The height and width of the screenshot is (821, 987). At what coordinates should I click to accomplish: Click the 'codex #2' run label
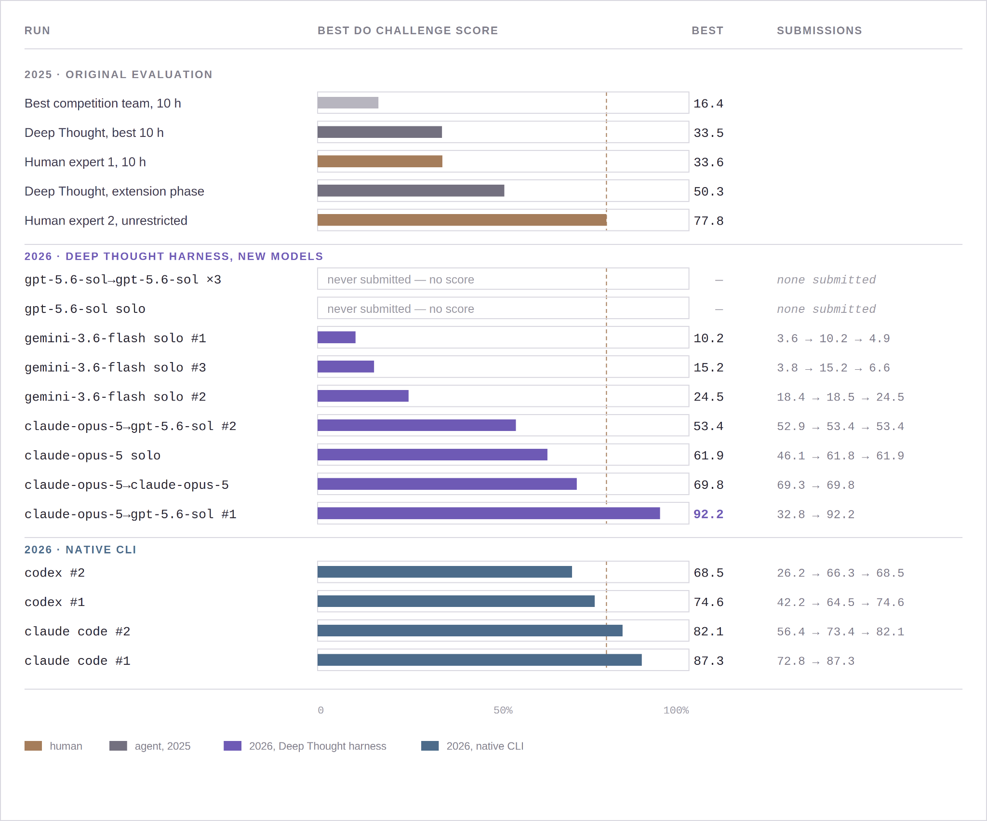coord(54,573)
